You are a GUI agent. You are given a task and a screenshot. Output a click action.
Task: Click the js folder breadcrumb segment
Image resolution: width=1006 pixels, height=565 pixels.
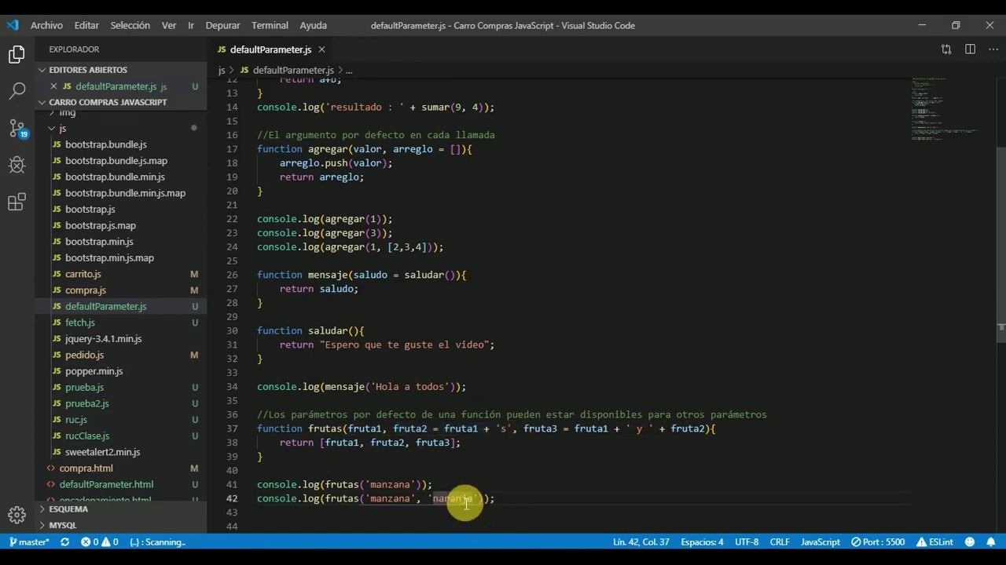pyautogui.click(x=222, y=71)
